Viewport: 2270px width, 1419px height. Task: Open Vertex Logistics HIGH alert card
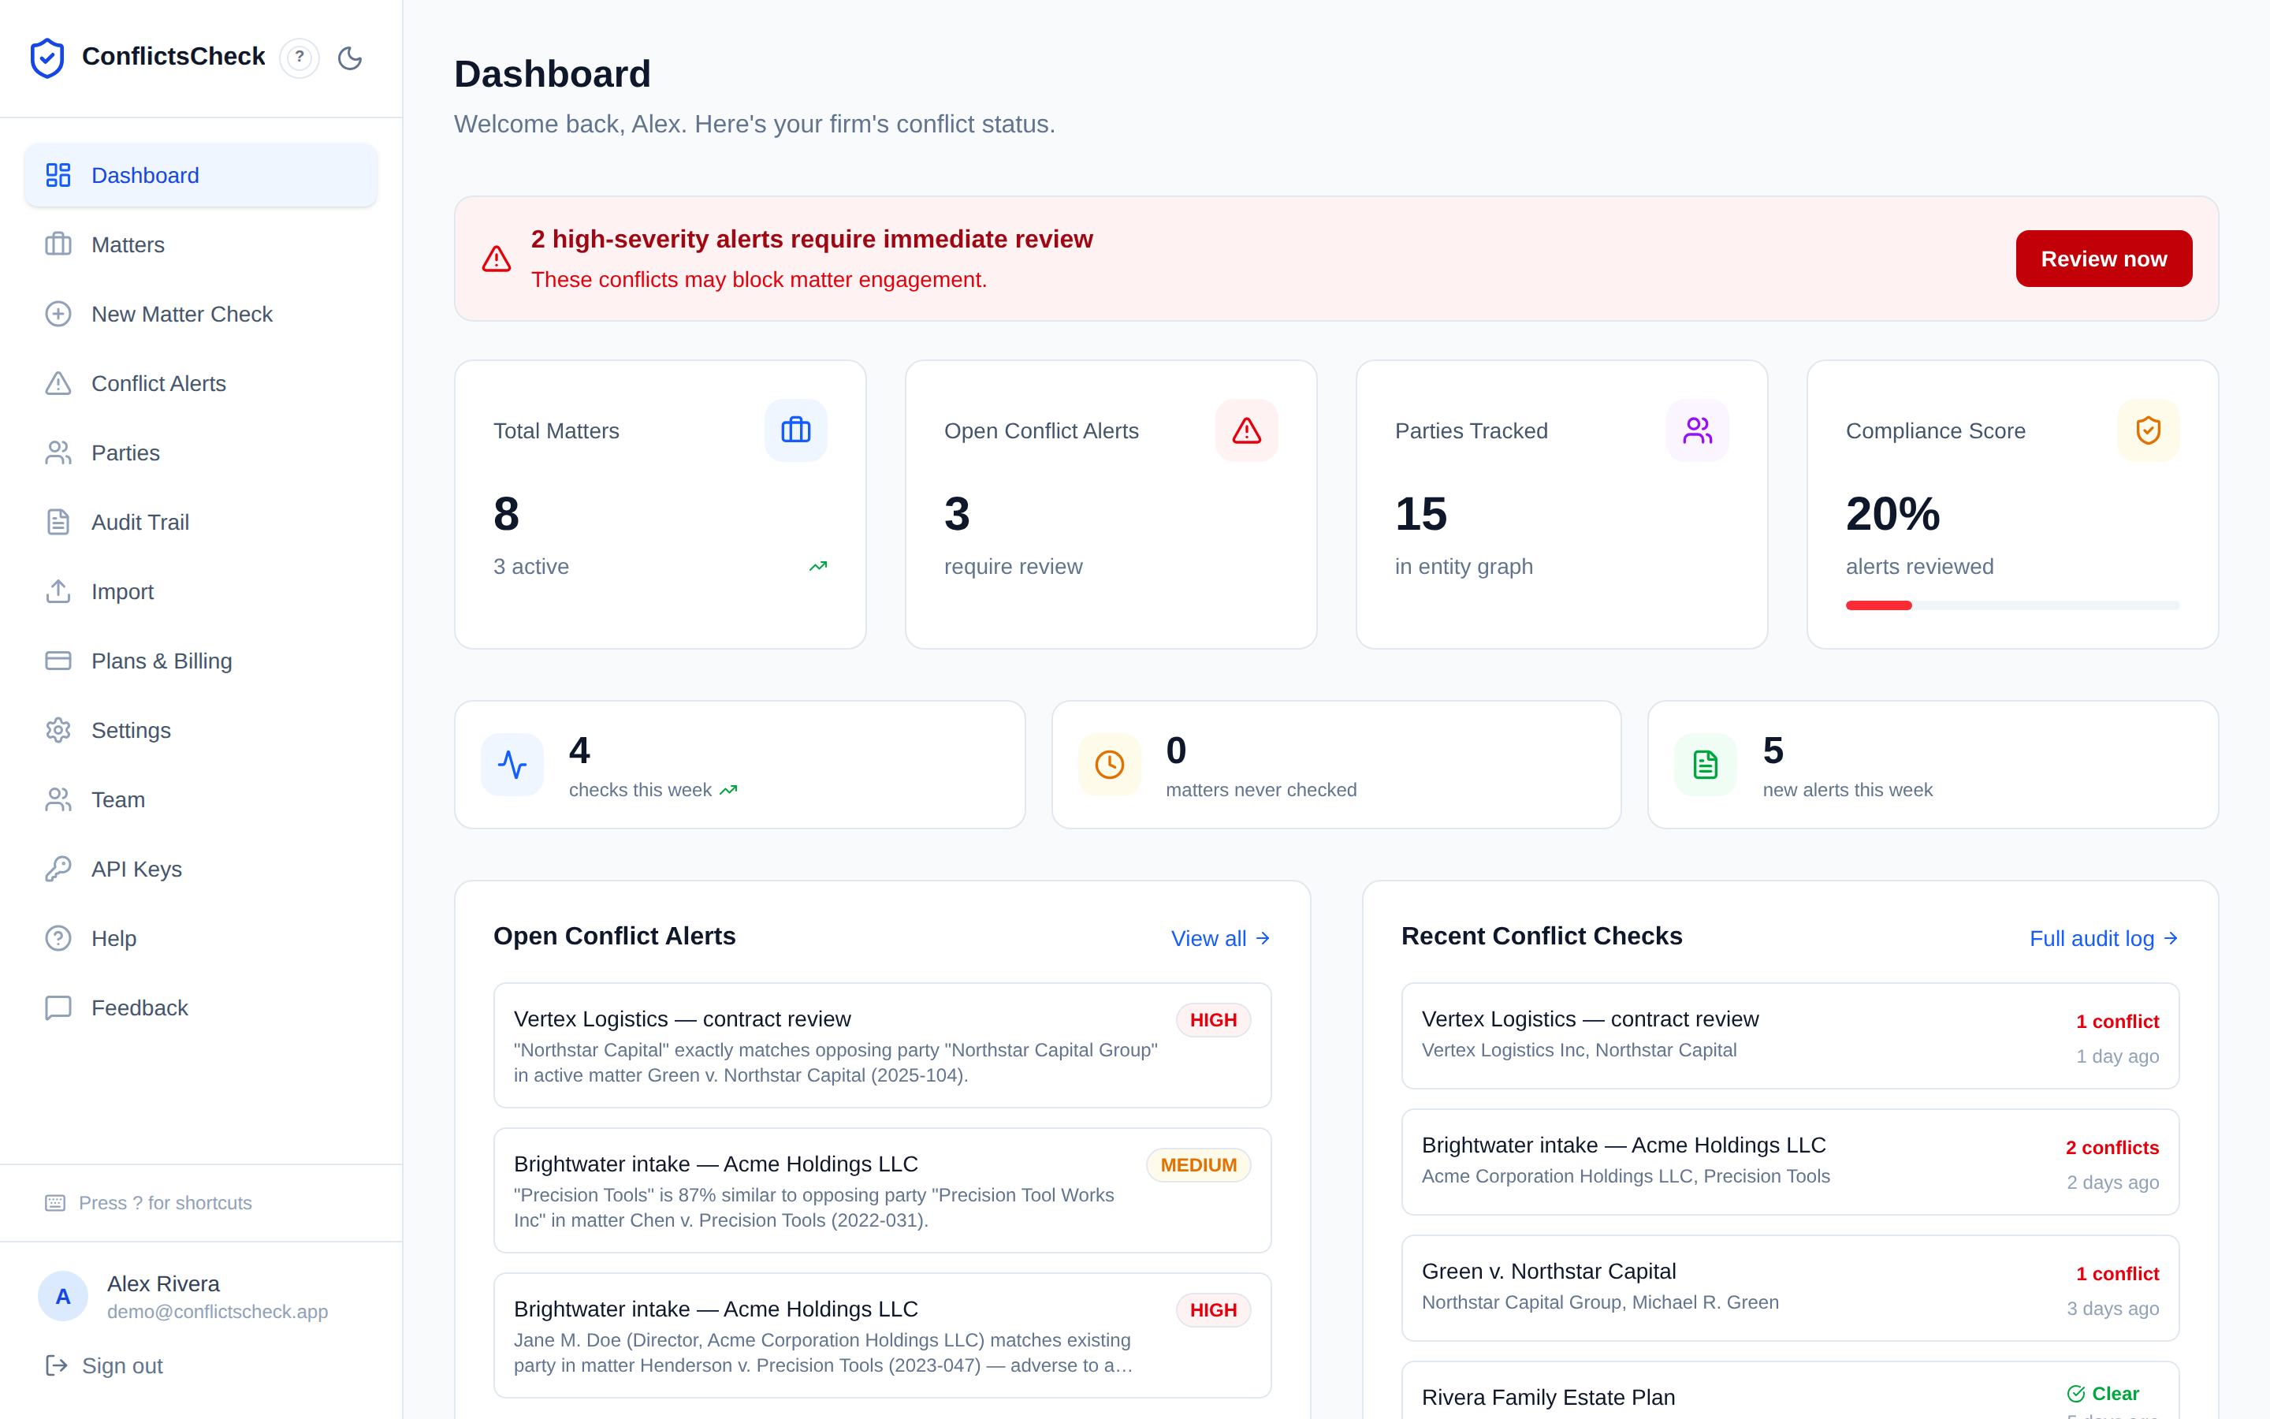click(x=882, y=1045)
